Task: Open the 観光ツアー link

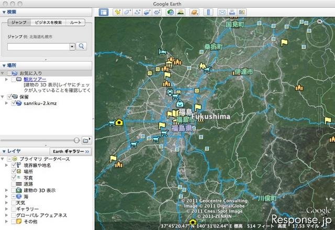Action: tap(35, 79)
